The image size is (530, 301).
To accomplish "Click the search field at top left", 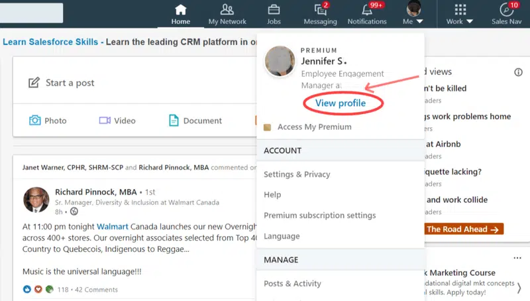I will pos(31,13).
